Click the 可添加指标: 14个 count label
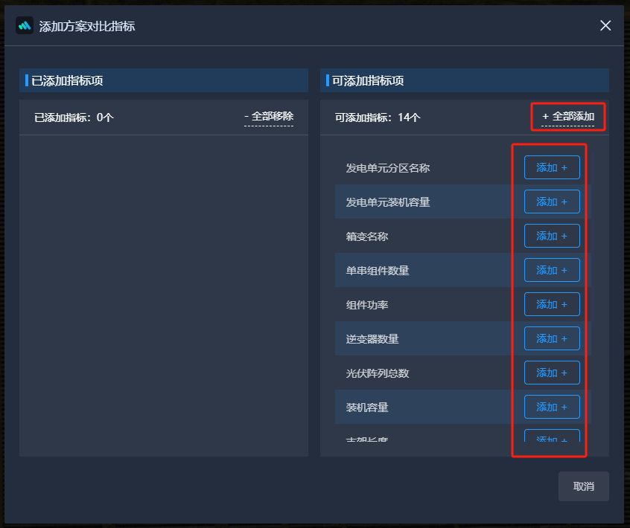This screenshot has width=630, height=528. [378, 117]
